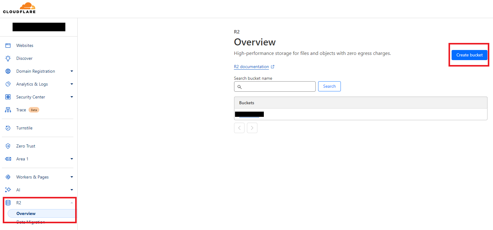This screenshot has height=230, width=493.
Task: Click the redacted account name at top of sidebar
Action: [x=39, y=27]
